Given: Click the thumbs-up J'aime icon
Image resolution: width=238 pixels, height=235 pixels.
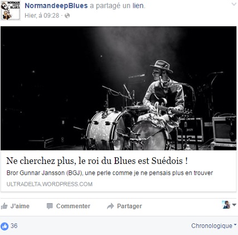Looking at the screenshot, I should click(x=4, y=206).
